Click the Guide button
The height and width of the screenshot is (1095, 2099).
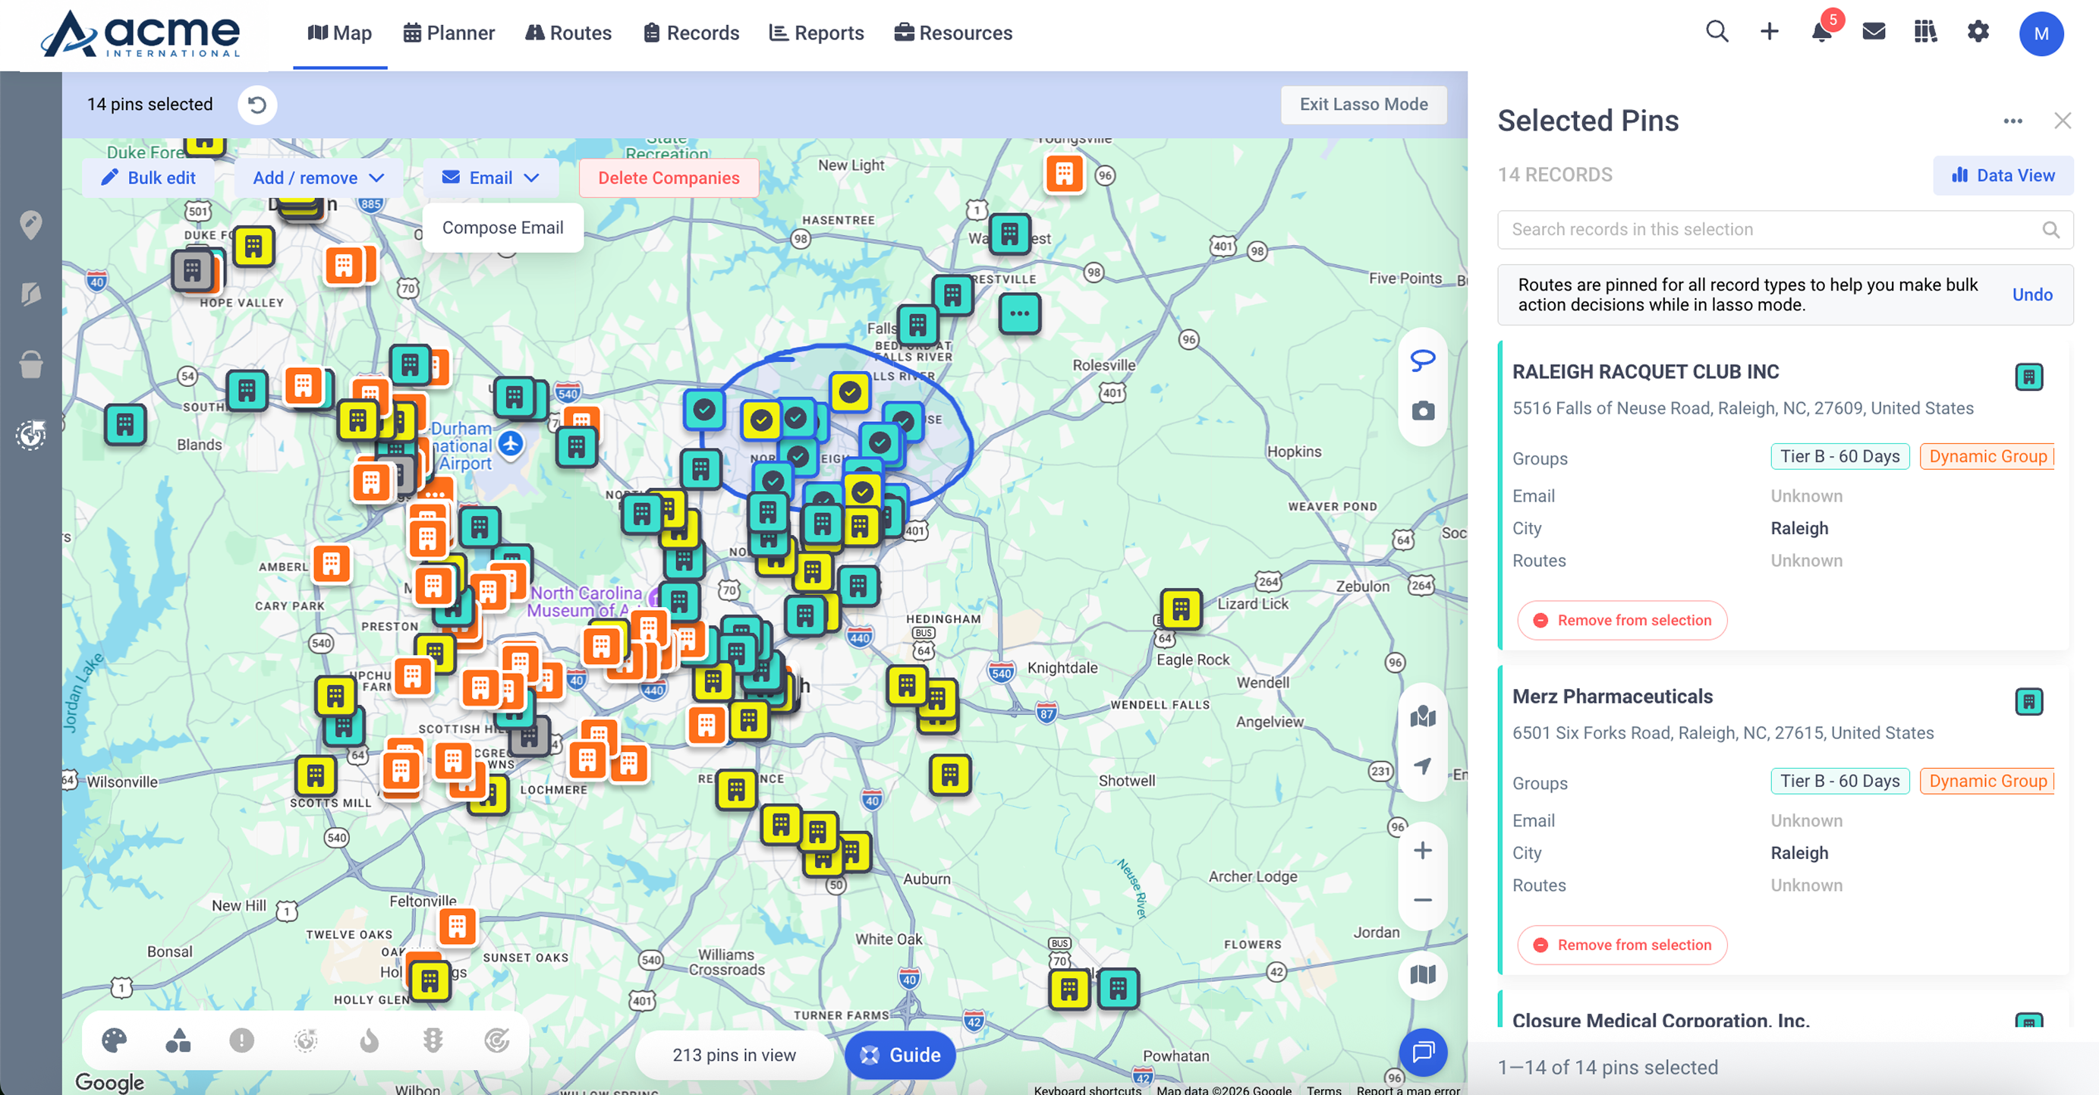tap(899, 1055)
